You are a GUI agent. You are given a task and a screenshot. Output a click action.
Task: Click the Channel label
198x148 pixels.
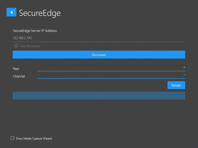click(x=19, y=76)
